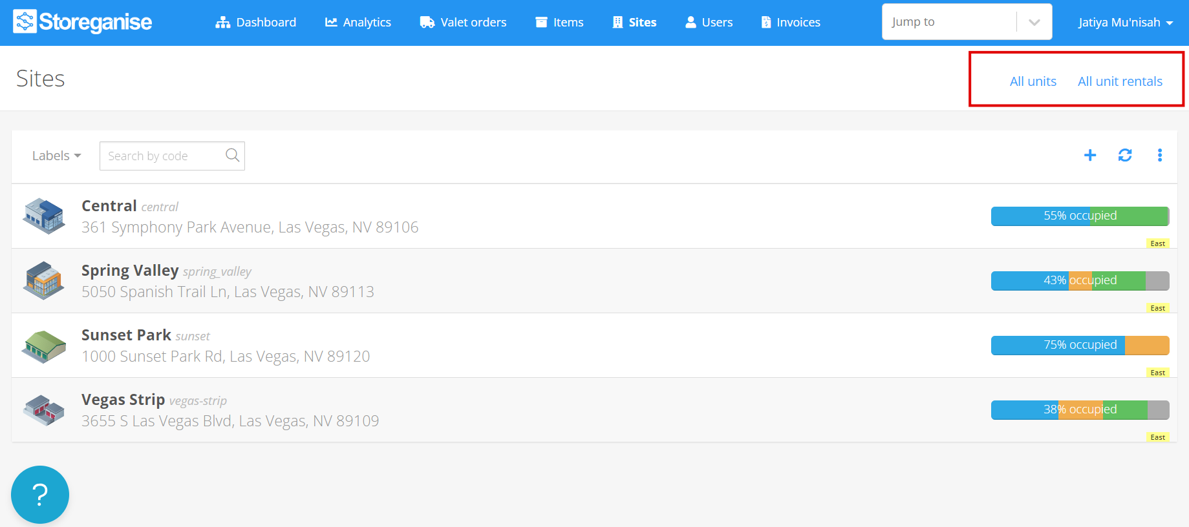The height and width of the screenshot is (527, 1189).
Task: Navigate to Items
Action: pyautogui.click(x=559, y=22)
